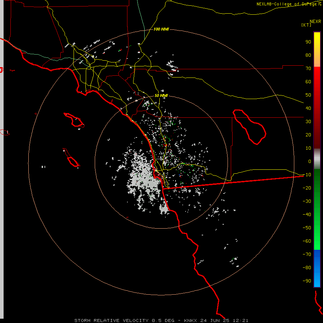323x323 pixels.
Task: Select the [KT] units label
Action: click(x=306, y=25)
